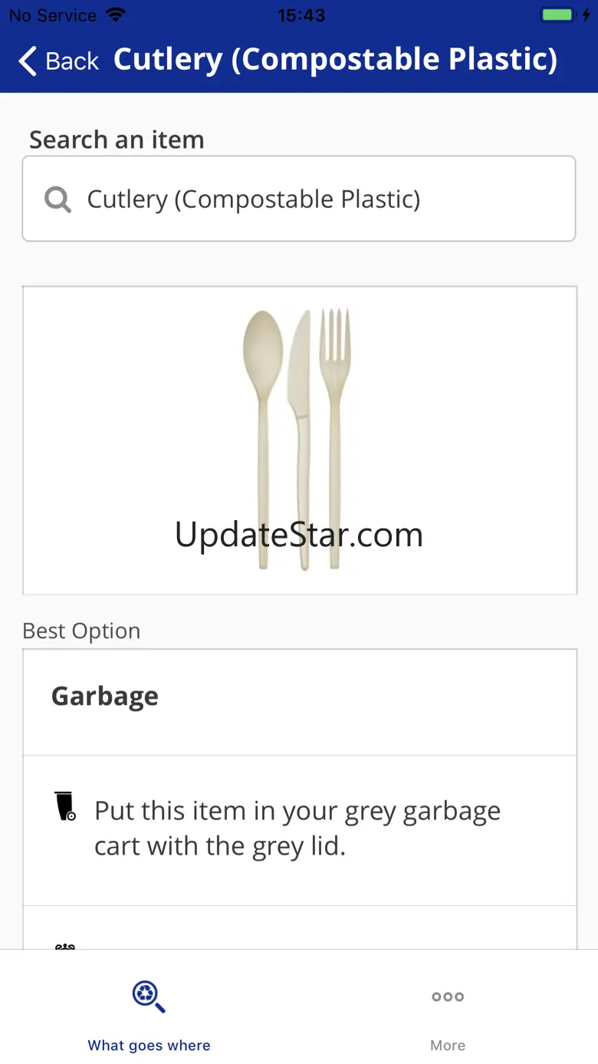Tap the three-dots More icon
The height and width of the screenshot is (1064, 598).
click(x=448, y=996)
